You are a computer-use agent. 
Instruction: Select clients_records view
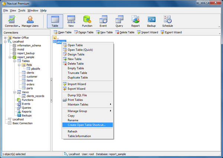click(35, 96)
